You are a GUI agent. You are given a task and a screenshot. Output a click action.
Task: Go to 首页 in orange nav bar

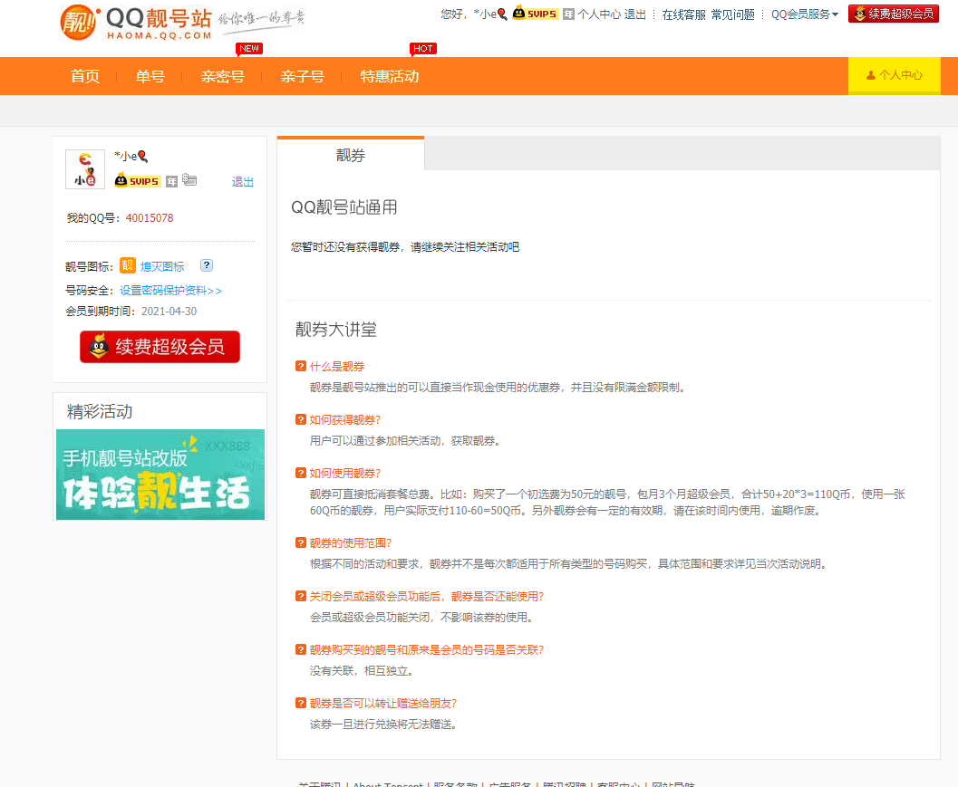pyautogui.click(x=85, y=76)
